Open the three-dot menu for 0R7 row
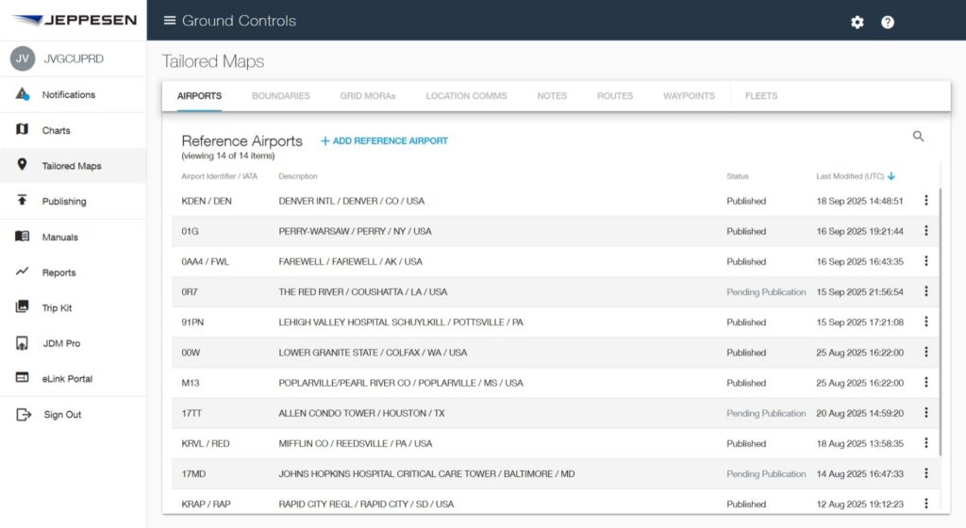 coord(926,291)
